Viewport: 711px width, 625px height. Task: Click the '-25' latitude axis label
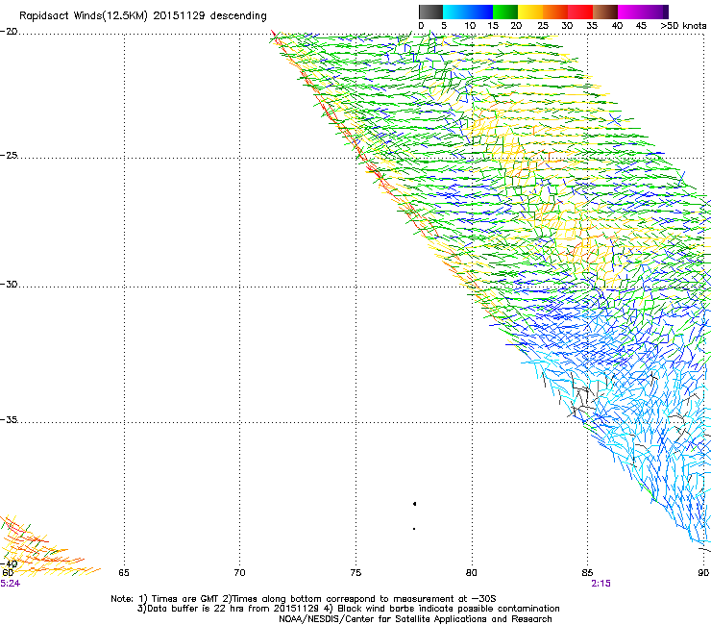pos(9,155)
